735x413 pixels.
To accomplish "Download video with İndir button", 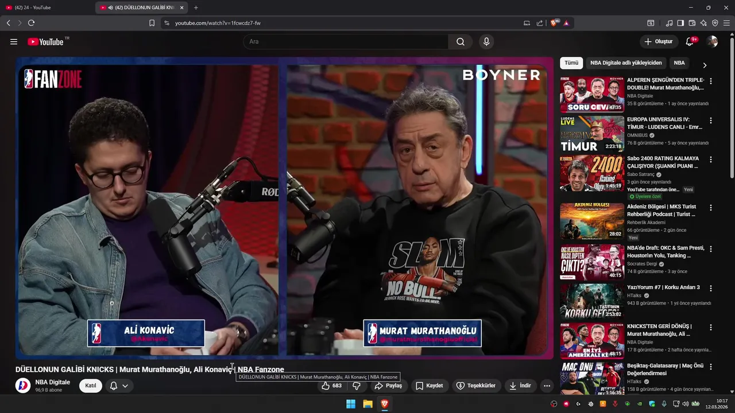I will [520, 385].
